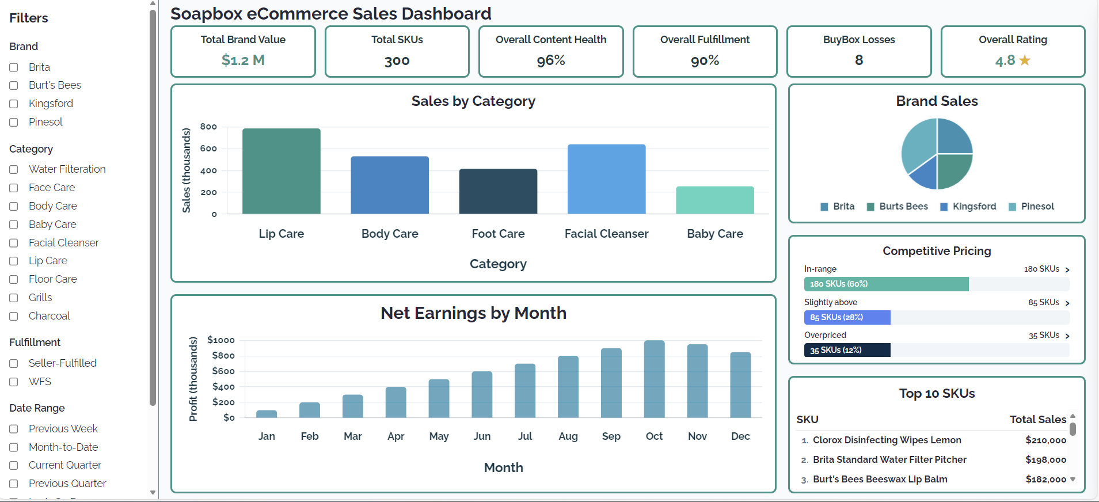
Task: Open the Overall Rating card
Action: [x=1013, y=51]
